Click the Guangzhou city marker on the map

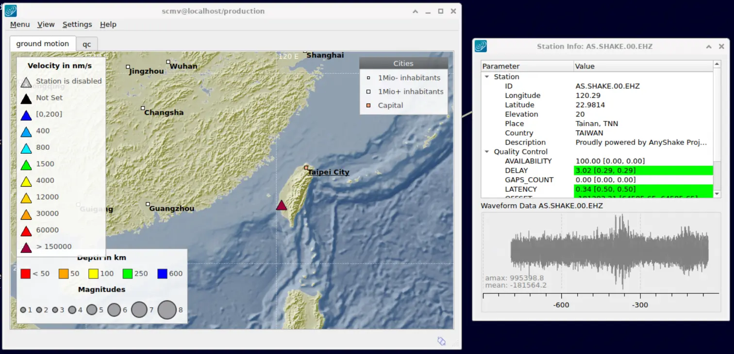pos(148,204)
